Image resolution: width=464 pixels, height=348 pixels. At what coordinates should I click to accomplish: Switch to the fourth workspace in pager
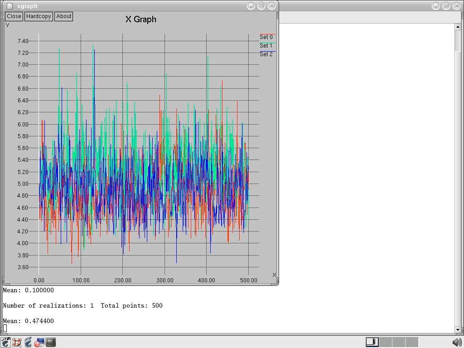(x=412, y=342)
